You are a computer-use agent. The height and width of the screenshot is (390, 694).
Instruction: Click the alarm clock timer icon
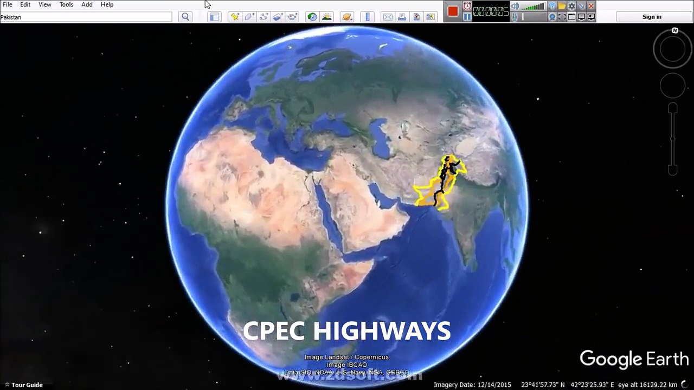click(467, 6)
